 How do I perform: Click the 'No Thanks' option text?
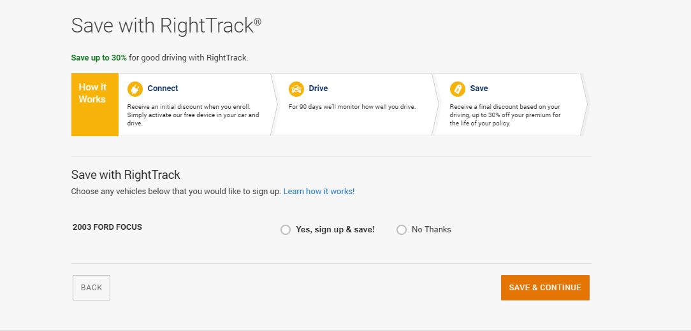point(431,229)
